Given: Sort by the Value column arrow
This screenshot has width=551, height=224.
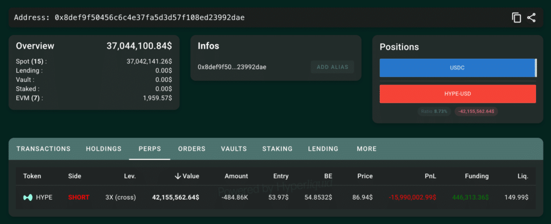Looking at the screenshot, I should coord(178,176).
